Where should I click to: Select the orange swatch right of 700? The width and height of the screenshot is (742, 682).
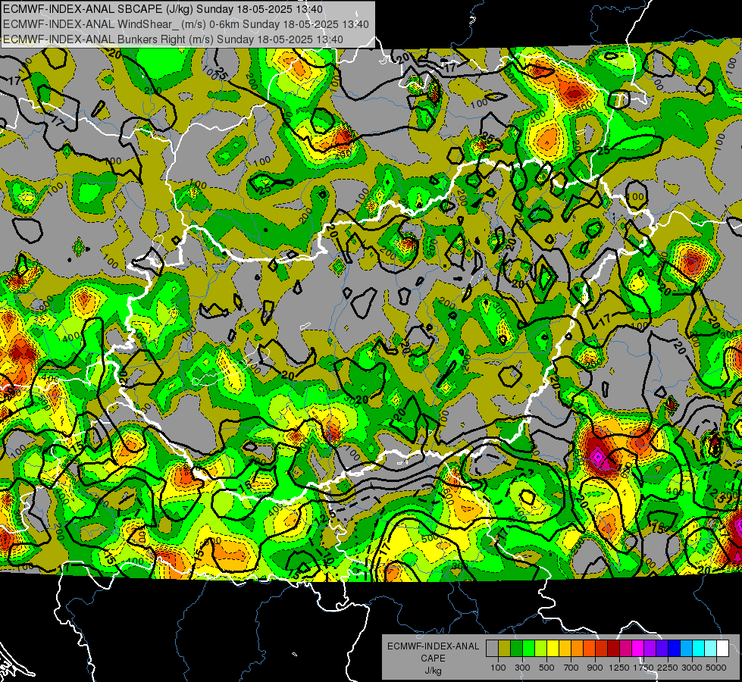coord(578,649)
